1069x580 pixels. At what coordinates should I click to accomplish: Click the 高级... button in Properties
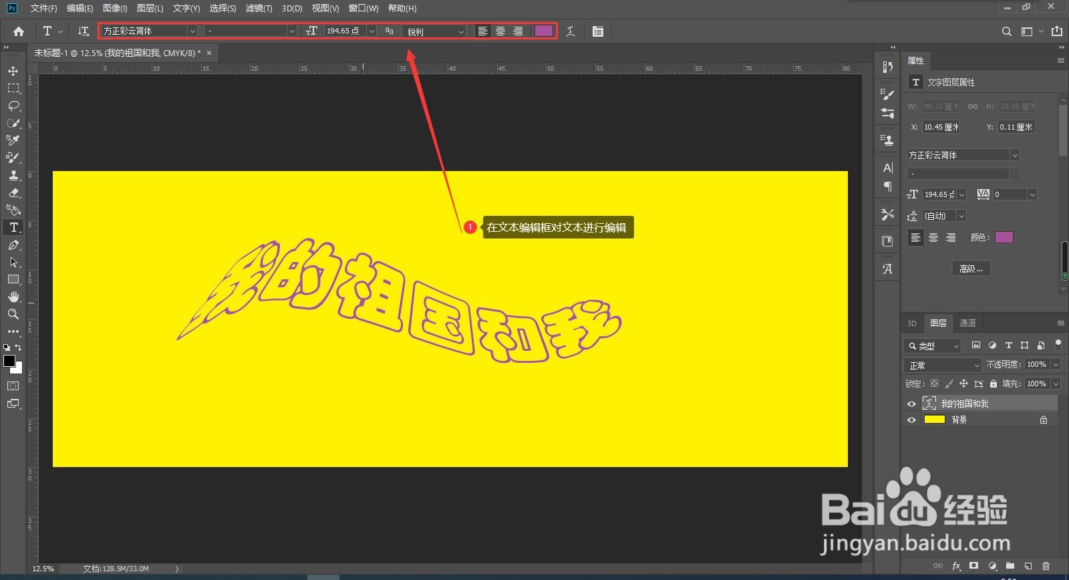971,269
